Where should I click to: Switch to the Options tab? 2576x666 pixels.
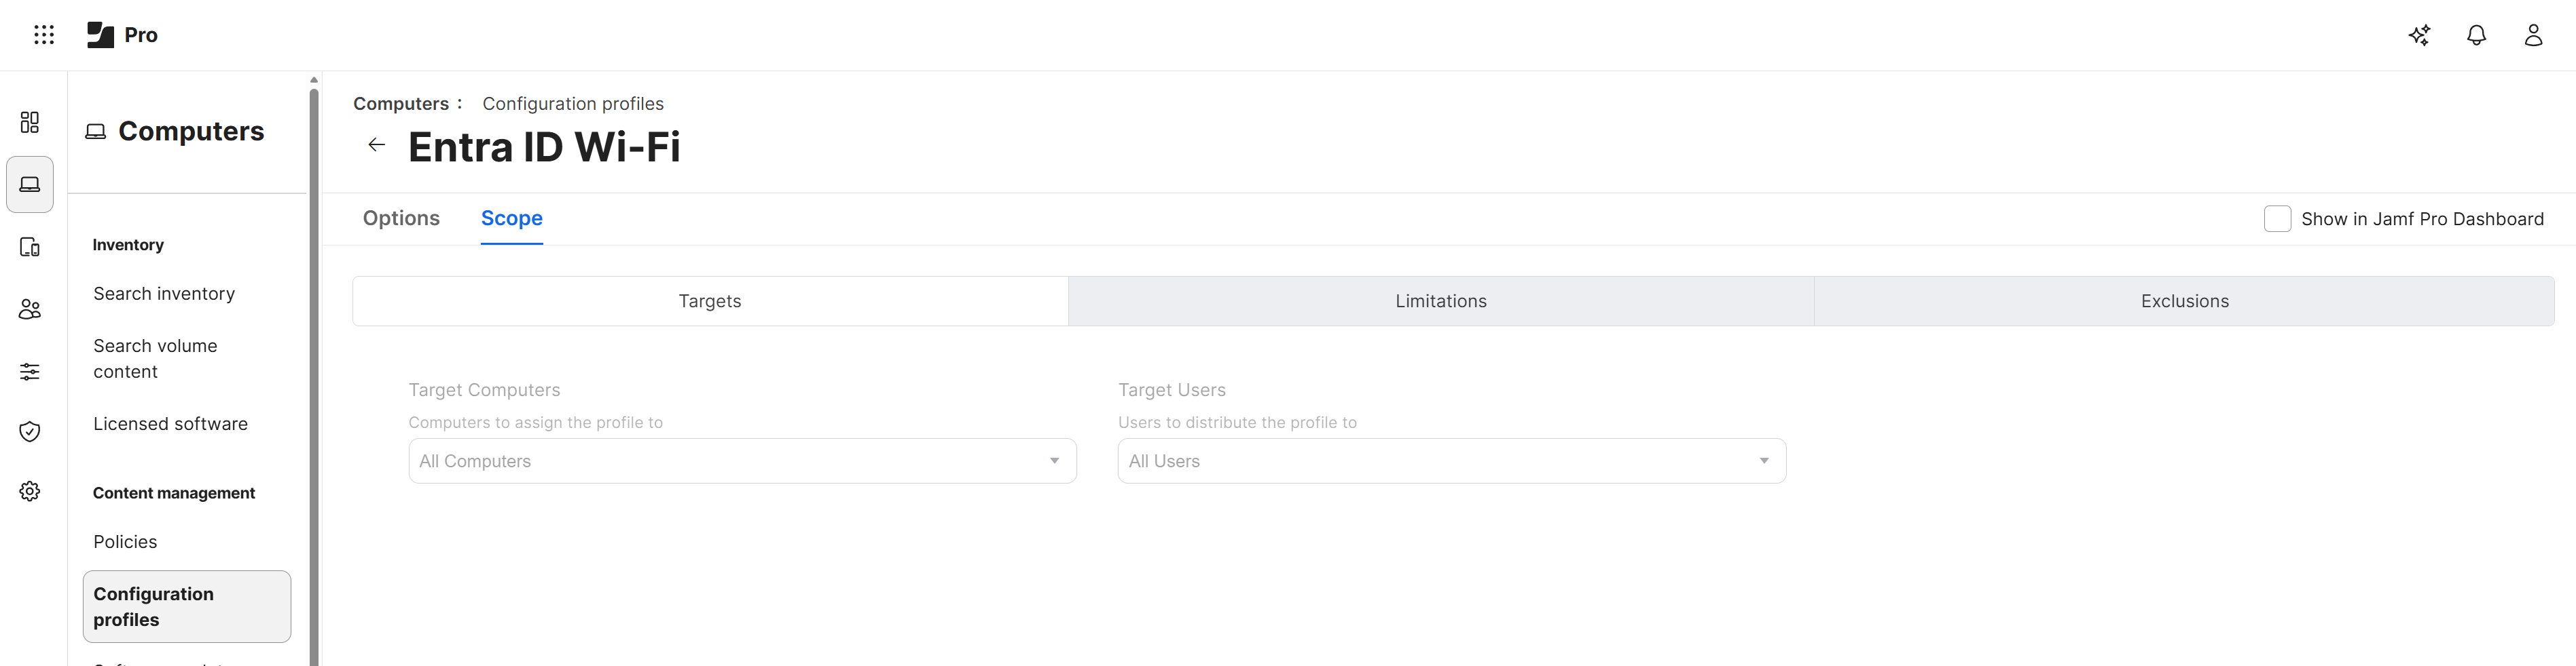401,218
